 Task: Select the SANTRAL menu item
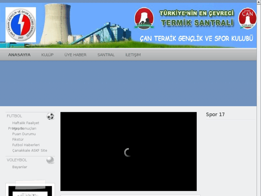(x=106, y=55)
